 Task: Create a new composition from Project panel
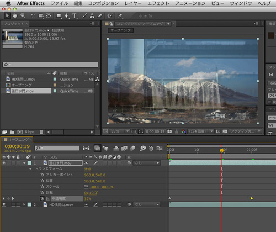(x=20, y=132)
